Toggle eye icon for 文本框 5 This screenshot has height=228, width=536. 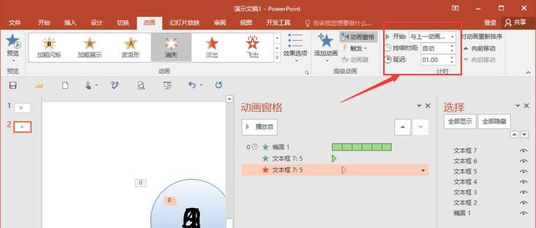(x=523, y=172)
